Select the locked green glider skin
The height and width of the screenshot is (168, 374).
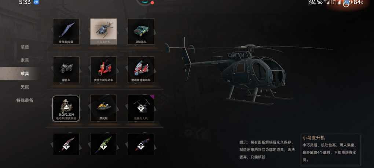pos(103,144)
